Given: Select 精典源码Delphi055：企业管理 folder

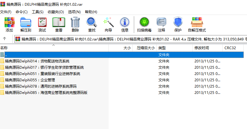Looking at the screenshot, I should 30,80.
